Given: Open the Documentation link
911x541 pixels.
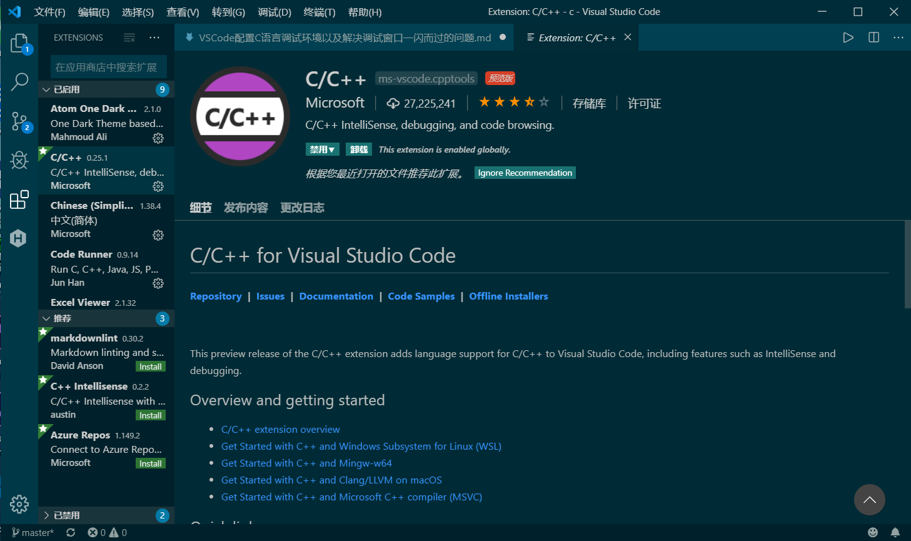Looking at the screenshot, I should click(x=336, y=296).
